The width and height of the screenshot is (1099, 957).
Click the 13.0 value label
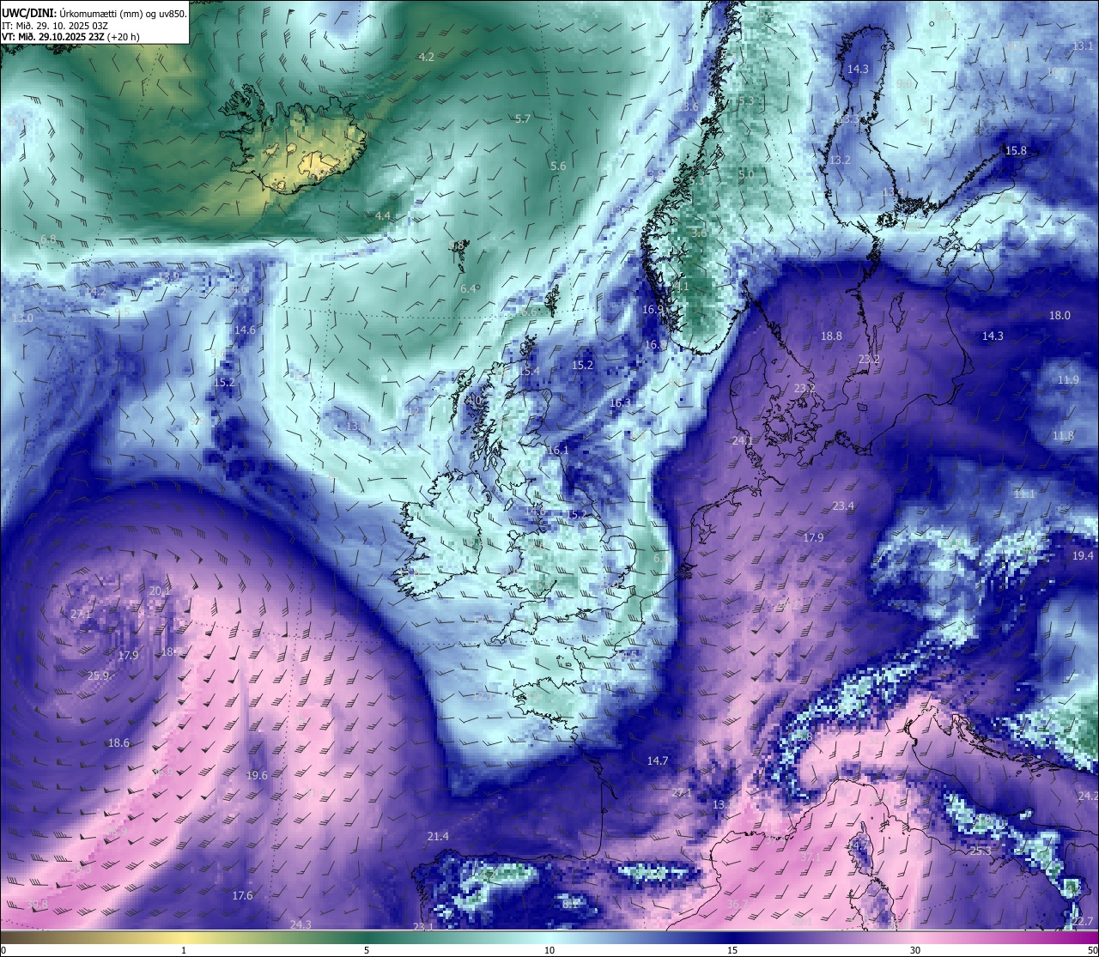[x=22, y=318]
